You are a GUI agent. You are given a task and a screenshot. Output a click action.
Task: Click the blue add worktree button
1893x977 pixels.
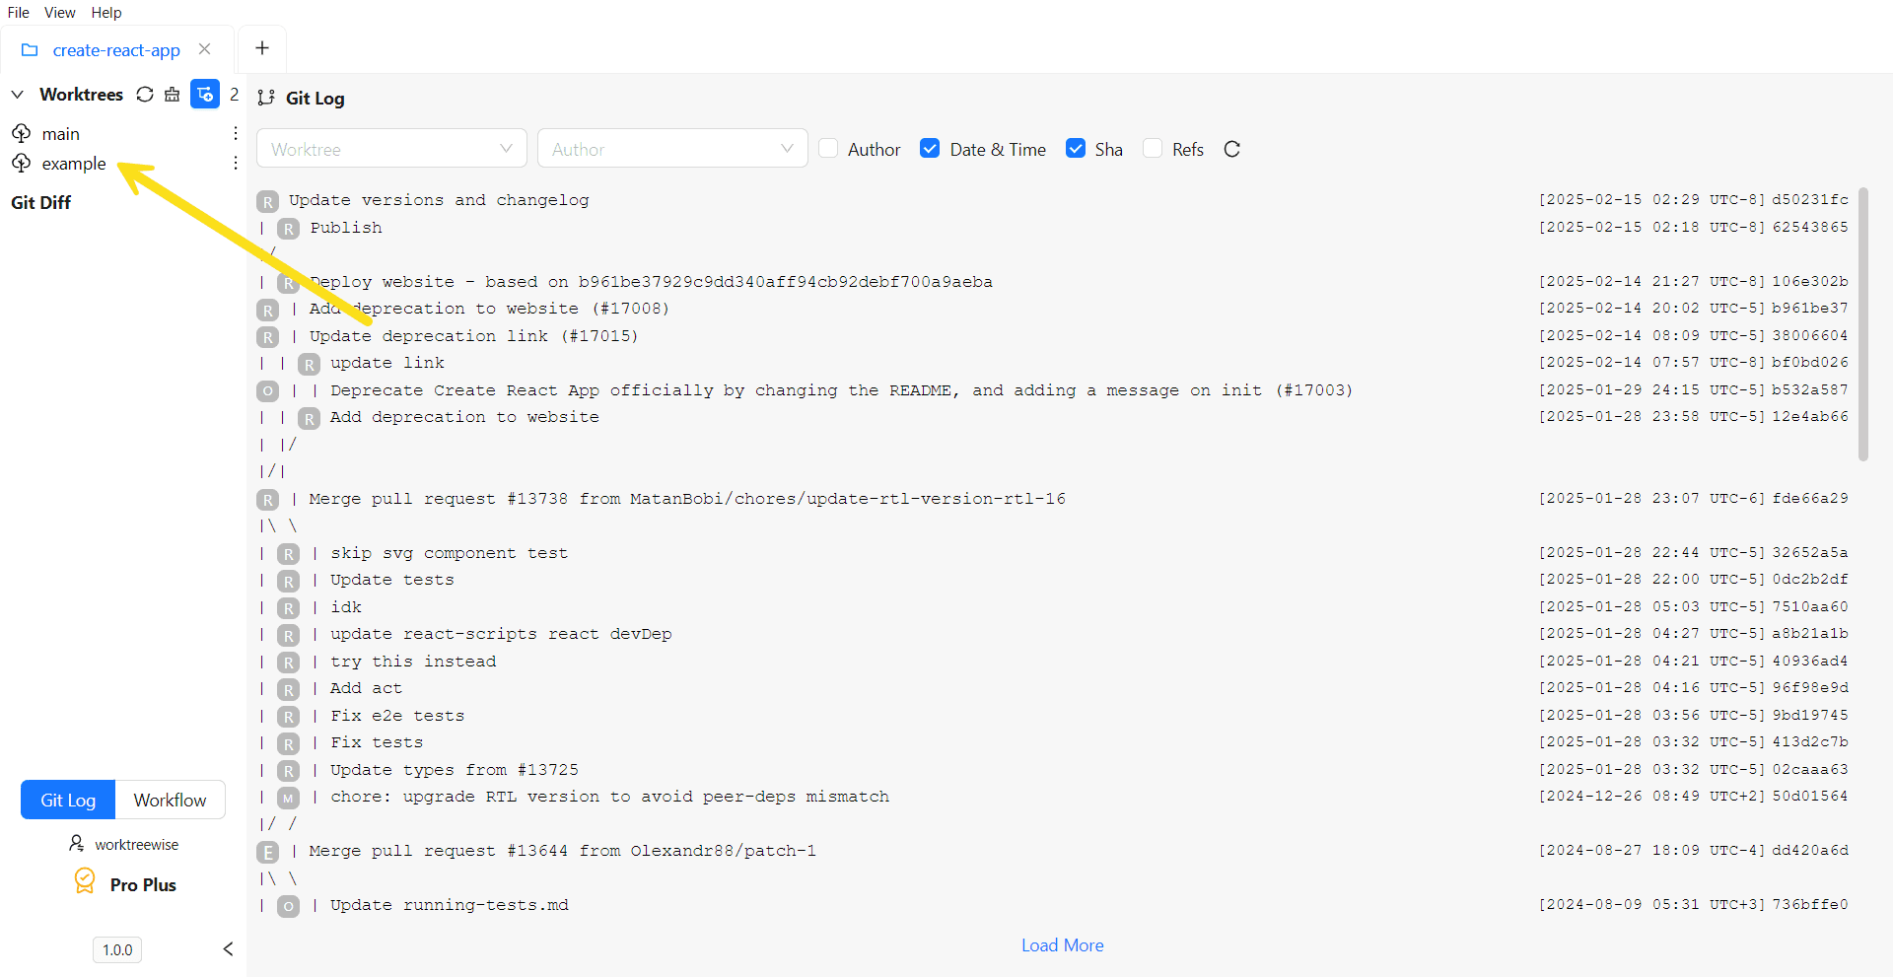click(204, 95)
